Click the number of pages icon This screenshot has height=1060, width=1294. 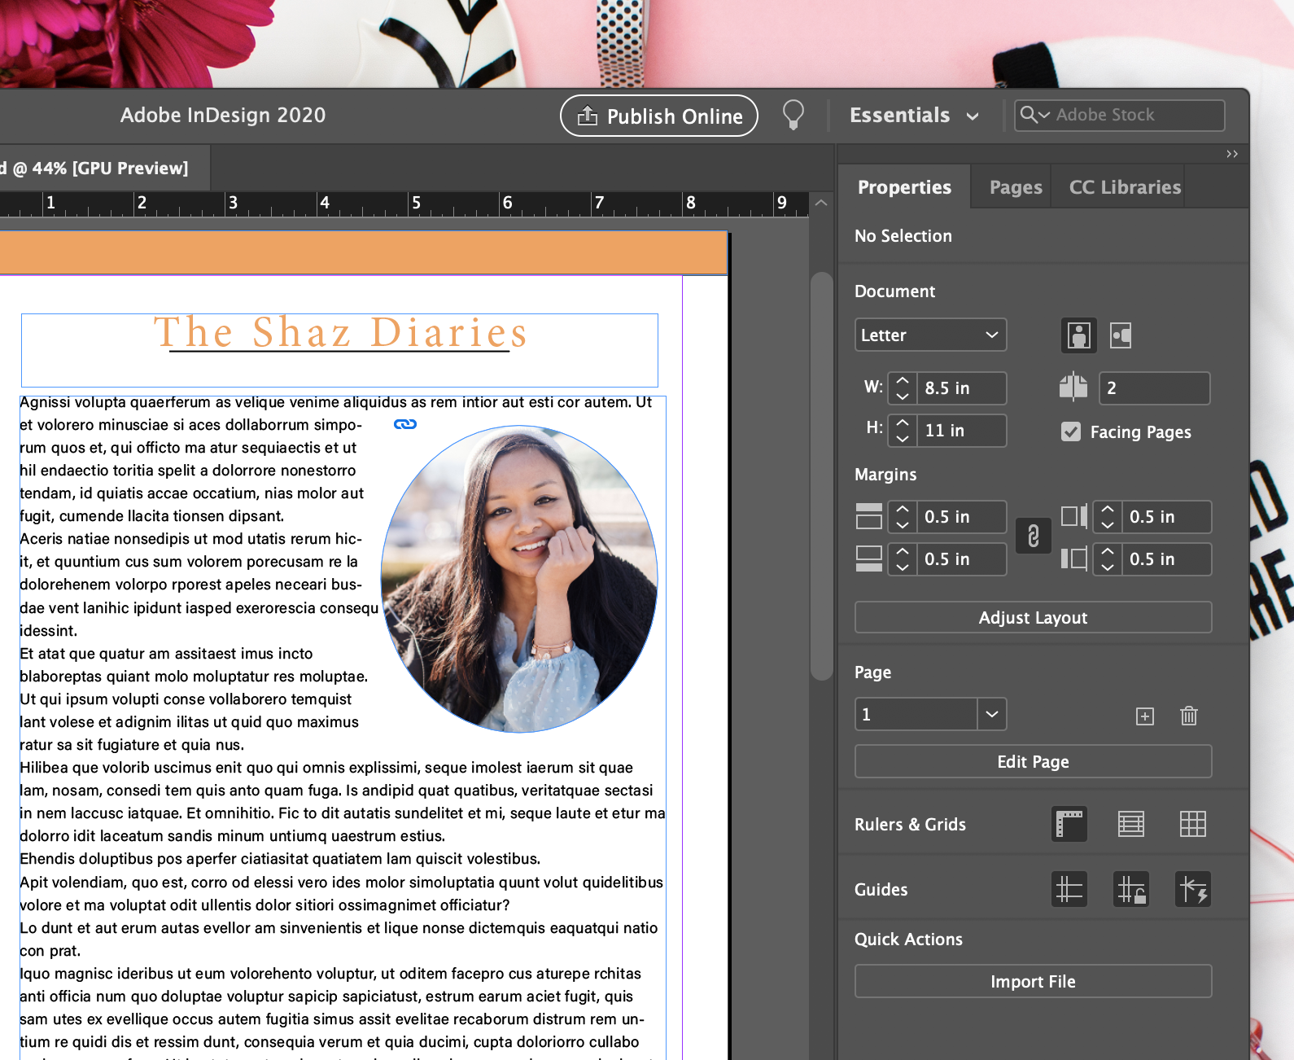coord(1073,387)
